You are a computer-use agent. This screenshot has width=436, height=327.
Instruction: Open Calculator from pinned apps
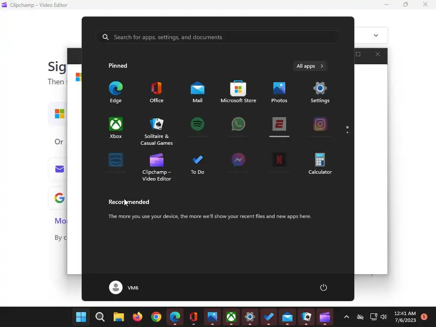coord(320,164)
